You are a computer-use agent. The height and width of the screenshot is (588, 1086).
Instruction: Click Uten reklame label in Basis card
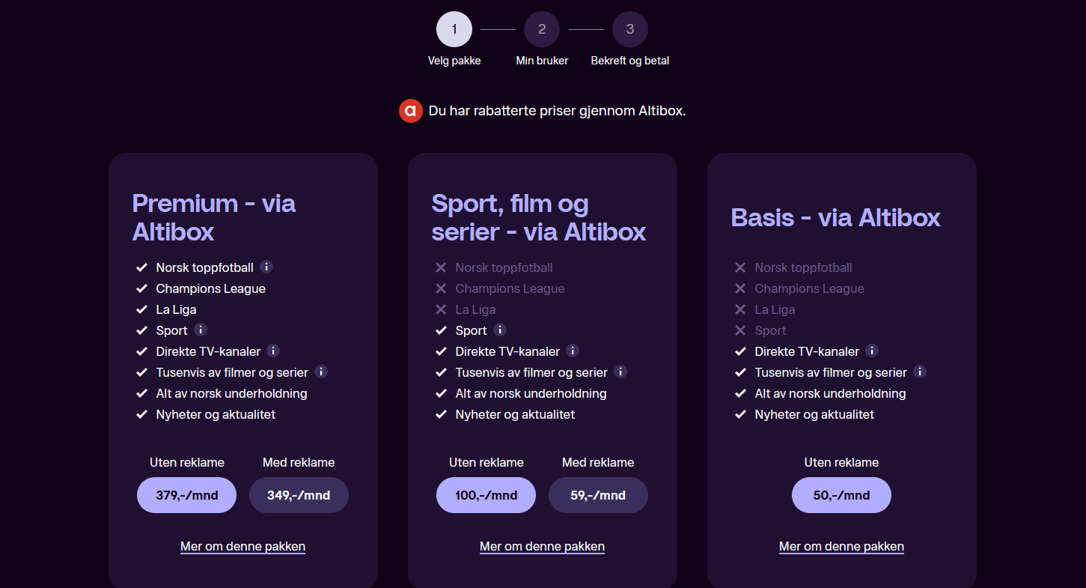[841, 462]
